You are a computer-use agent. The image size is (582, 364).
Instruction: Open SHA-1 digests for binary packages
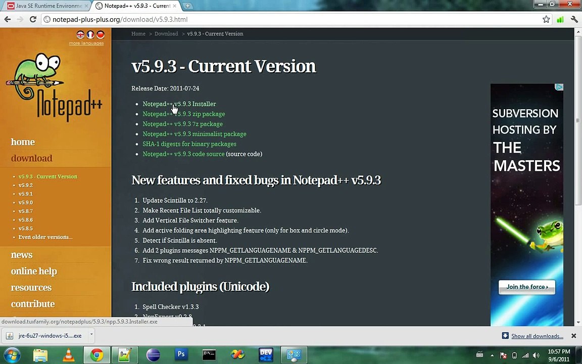click(189, 144)
